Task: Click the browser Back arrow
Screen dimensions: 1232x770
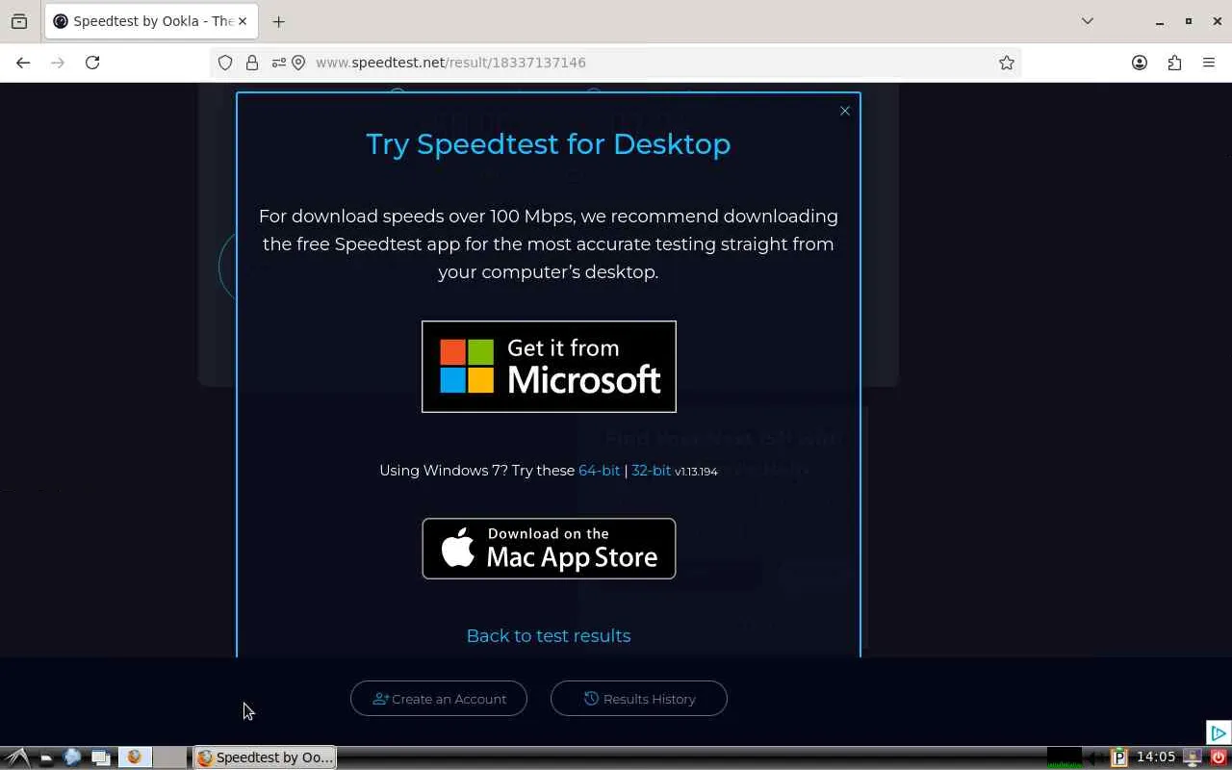Action: coord(23,63)
